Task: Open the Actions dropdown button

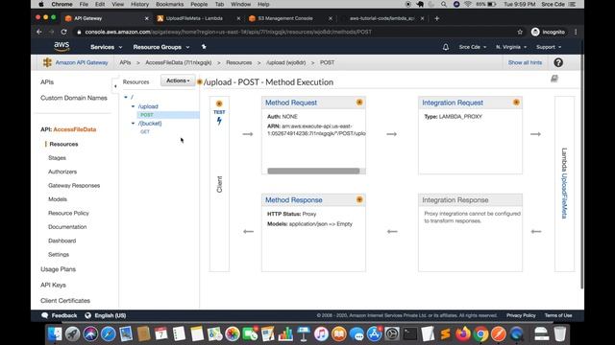Action: 178,80
